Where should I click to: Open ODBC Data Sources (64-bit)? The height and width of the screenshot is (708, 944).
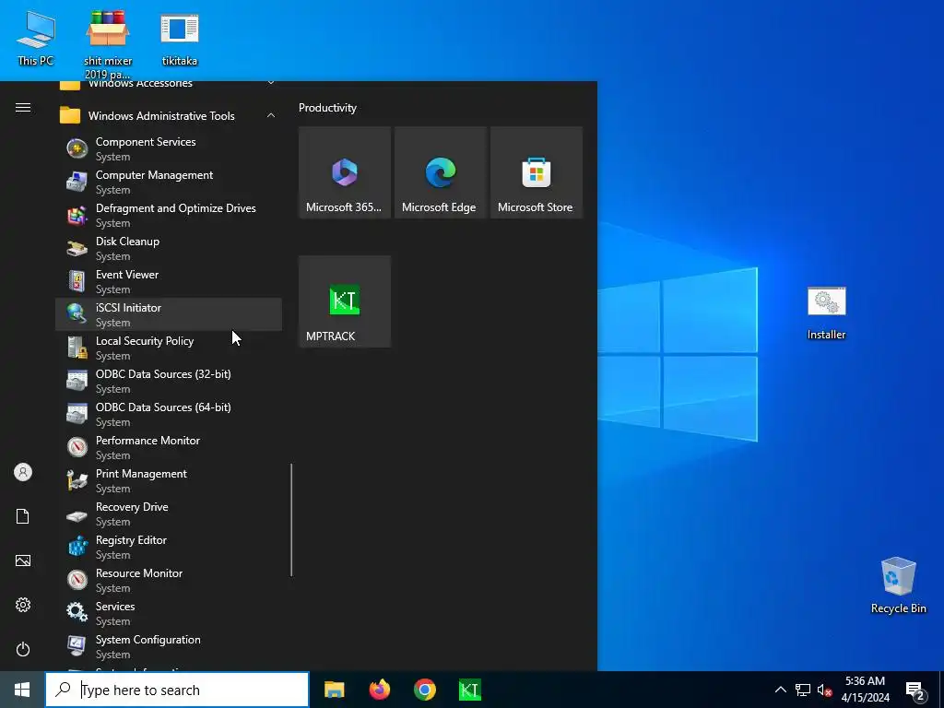[x=169, y=414]
